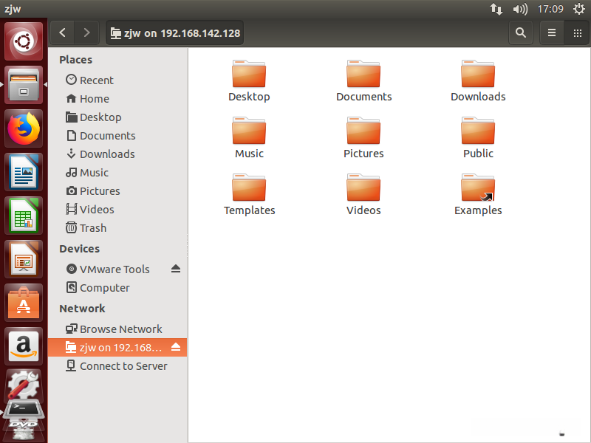Open the Documents folder in main pane

coord(363,81)
